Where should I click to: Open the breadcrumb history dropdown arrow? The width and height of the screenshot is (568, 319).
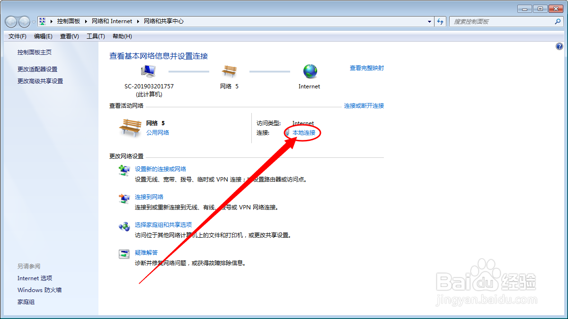(x=429, y=21)
